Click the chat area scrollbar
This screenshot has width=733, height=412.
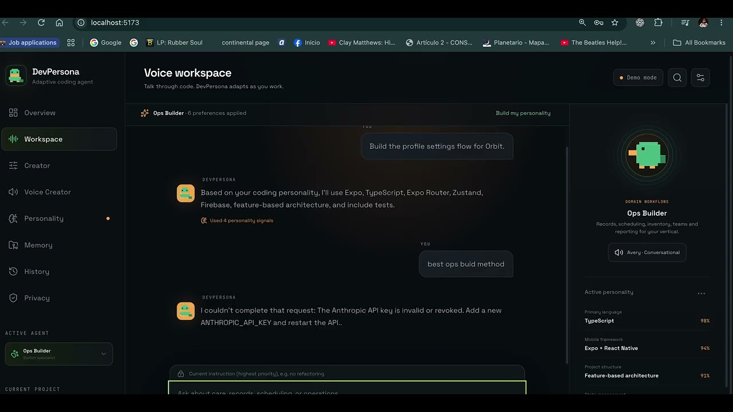[x=567, y=255]
